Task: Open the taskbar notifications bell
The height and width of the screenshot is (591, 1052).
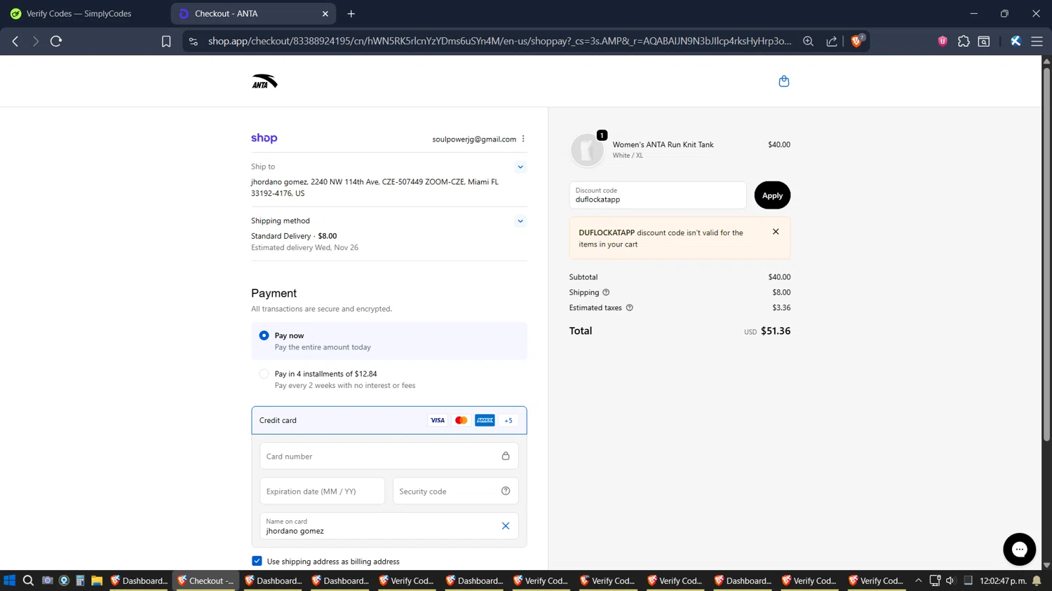Action: [x=1037, y=580]
